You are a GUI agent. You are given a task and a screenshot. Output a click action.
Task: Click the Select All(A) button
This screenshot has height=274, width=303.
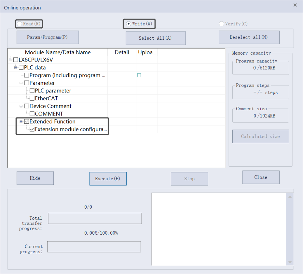pyautogui.click(x=156, y=38)
